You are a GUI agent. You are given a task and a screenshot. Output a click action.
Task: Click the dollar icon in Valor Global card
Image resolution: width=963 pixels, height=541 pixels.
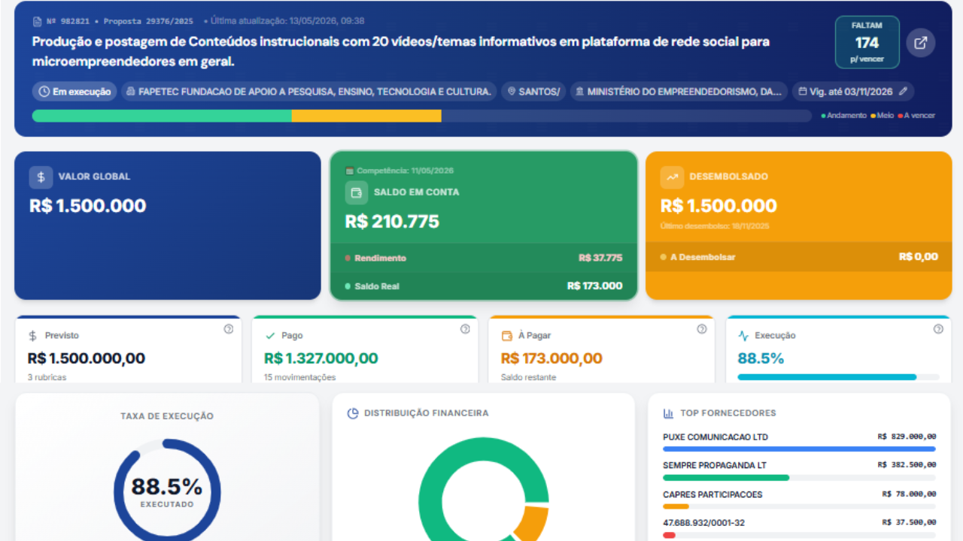pos(41,177)
